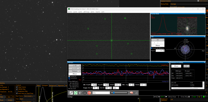Open the y: +/-4" scale dropdown

coord(75,68)
